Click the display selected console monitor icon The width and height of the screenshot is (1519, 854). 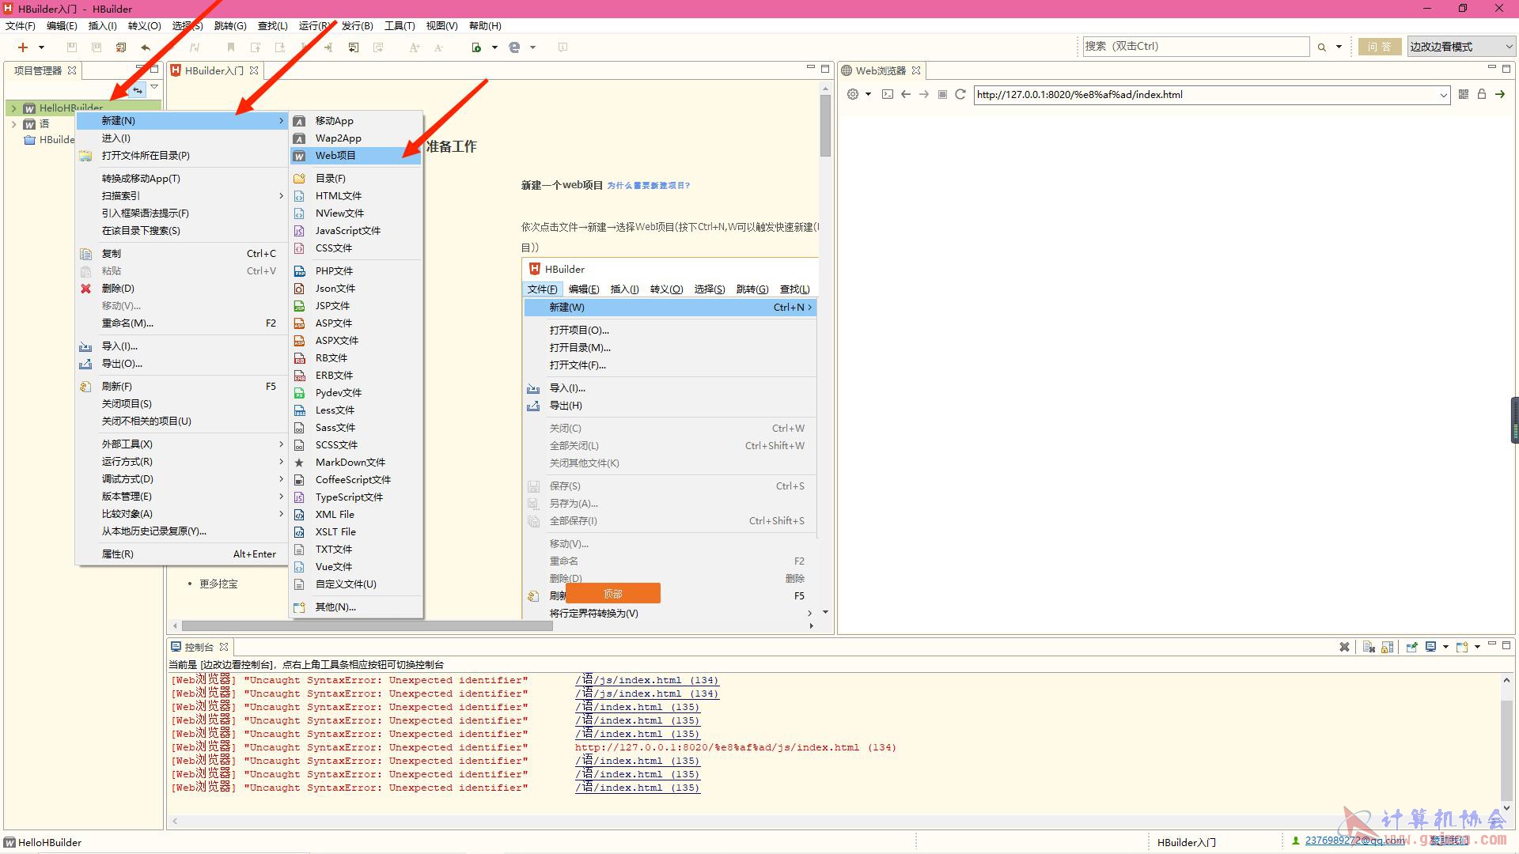pos(1430,647)
